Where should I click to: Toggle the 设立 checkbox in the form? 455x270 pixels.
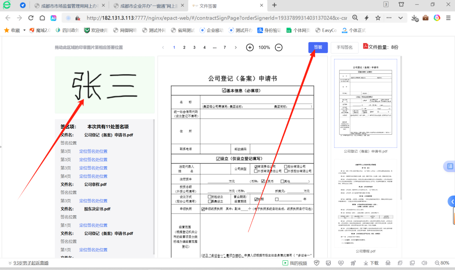218,159
